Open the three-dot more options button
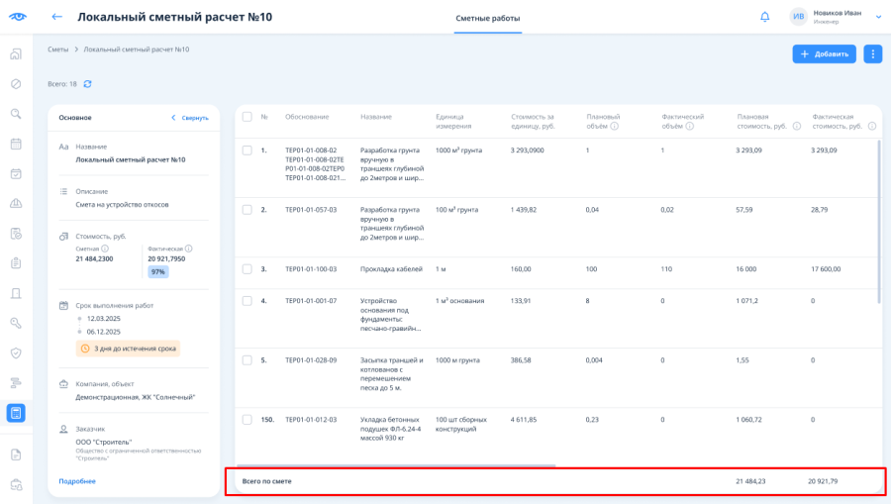The width and height of the screenshot is (891, 504). tap(873, 54)
